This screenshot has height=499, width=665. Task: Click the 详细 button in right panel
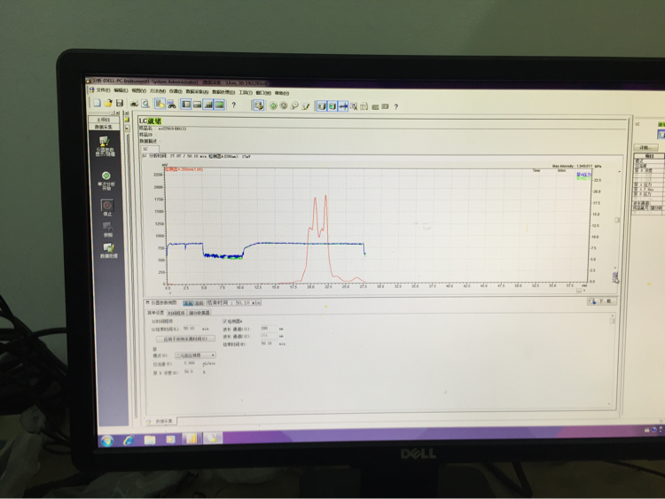click(x=645, y=147)
